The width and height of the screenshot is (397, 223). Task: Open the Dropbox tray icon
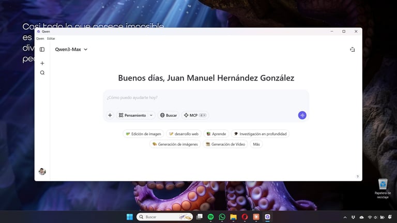coord(353,217)
